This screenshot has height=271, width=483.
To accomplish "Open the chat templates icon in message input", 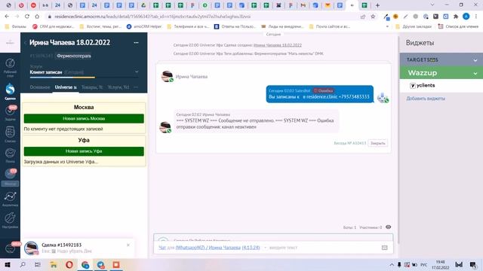I will pos(384,248).
